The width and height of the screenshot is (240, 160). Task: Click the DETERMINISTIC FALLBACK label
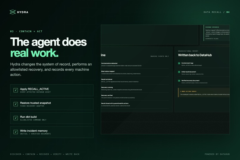212,39
